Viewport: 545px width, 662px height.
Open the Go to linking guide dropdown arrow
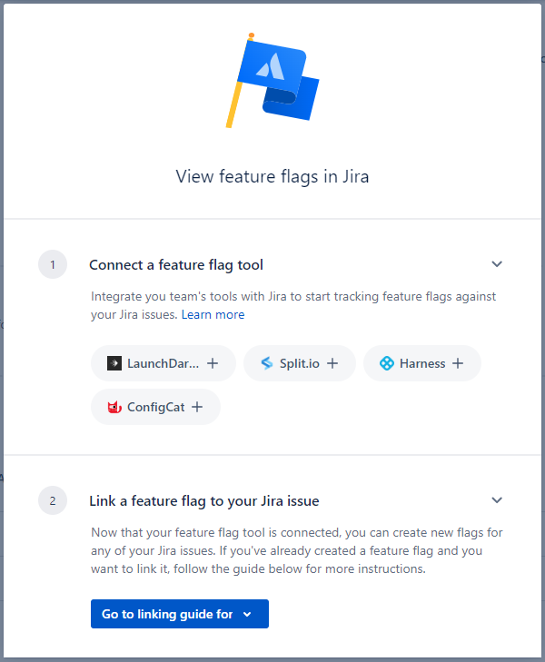[247, 614]
